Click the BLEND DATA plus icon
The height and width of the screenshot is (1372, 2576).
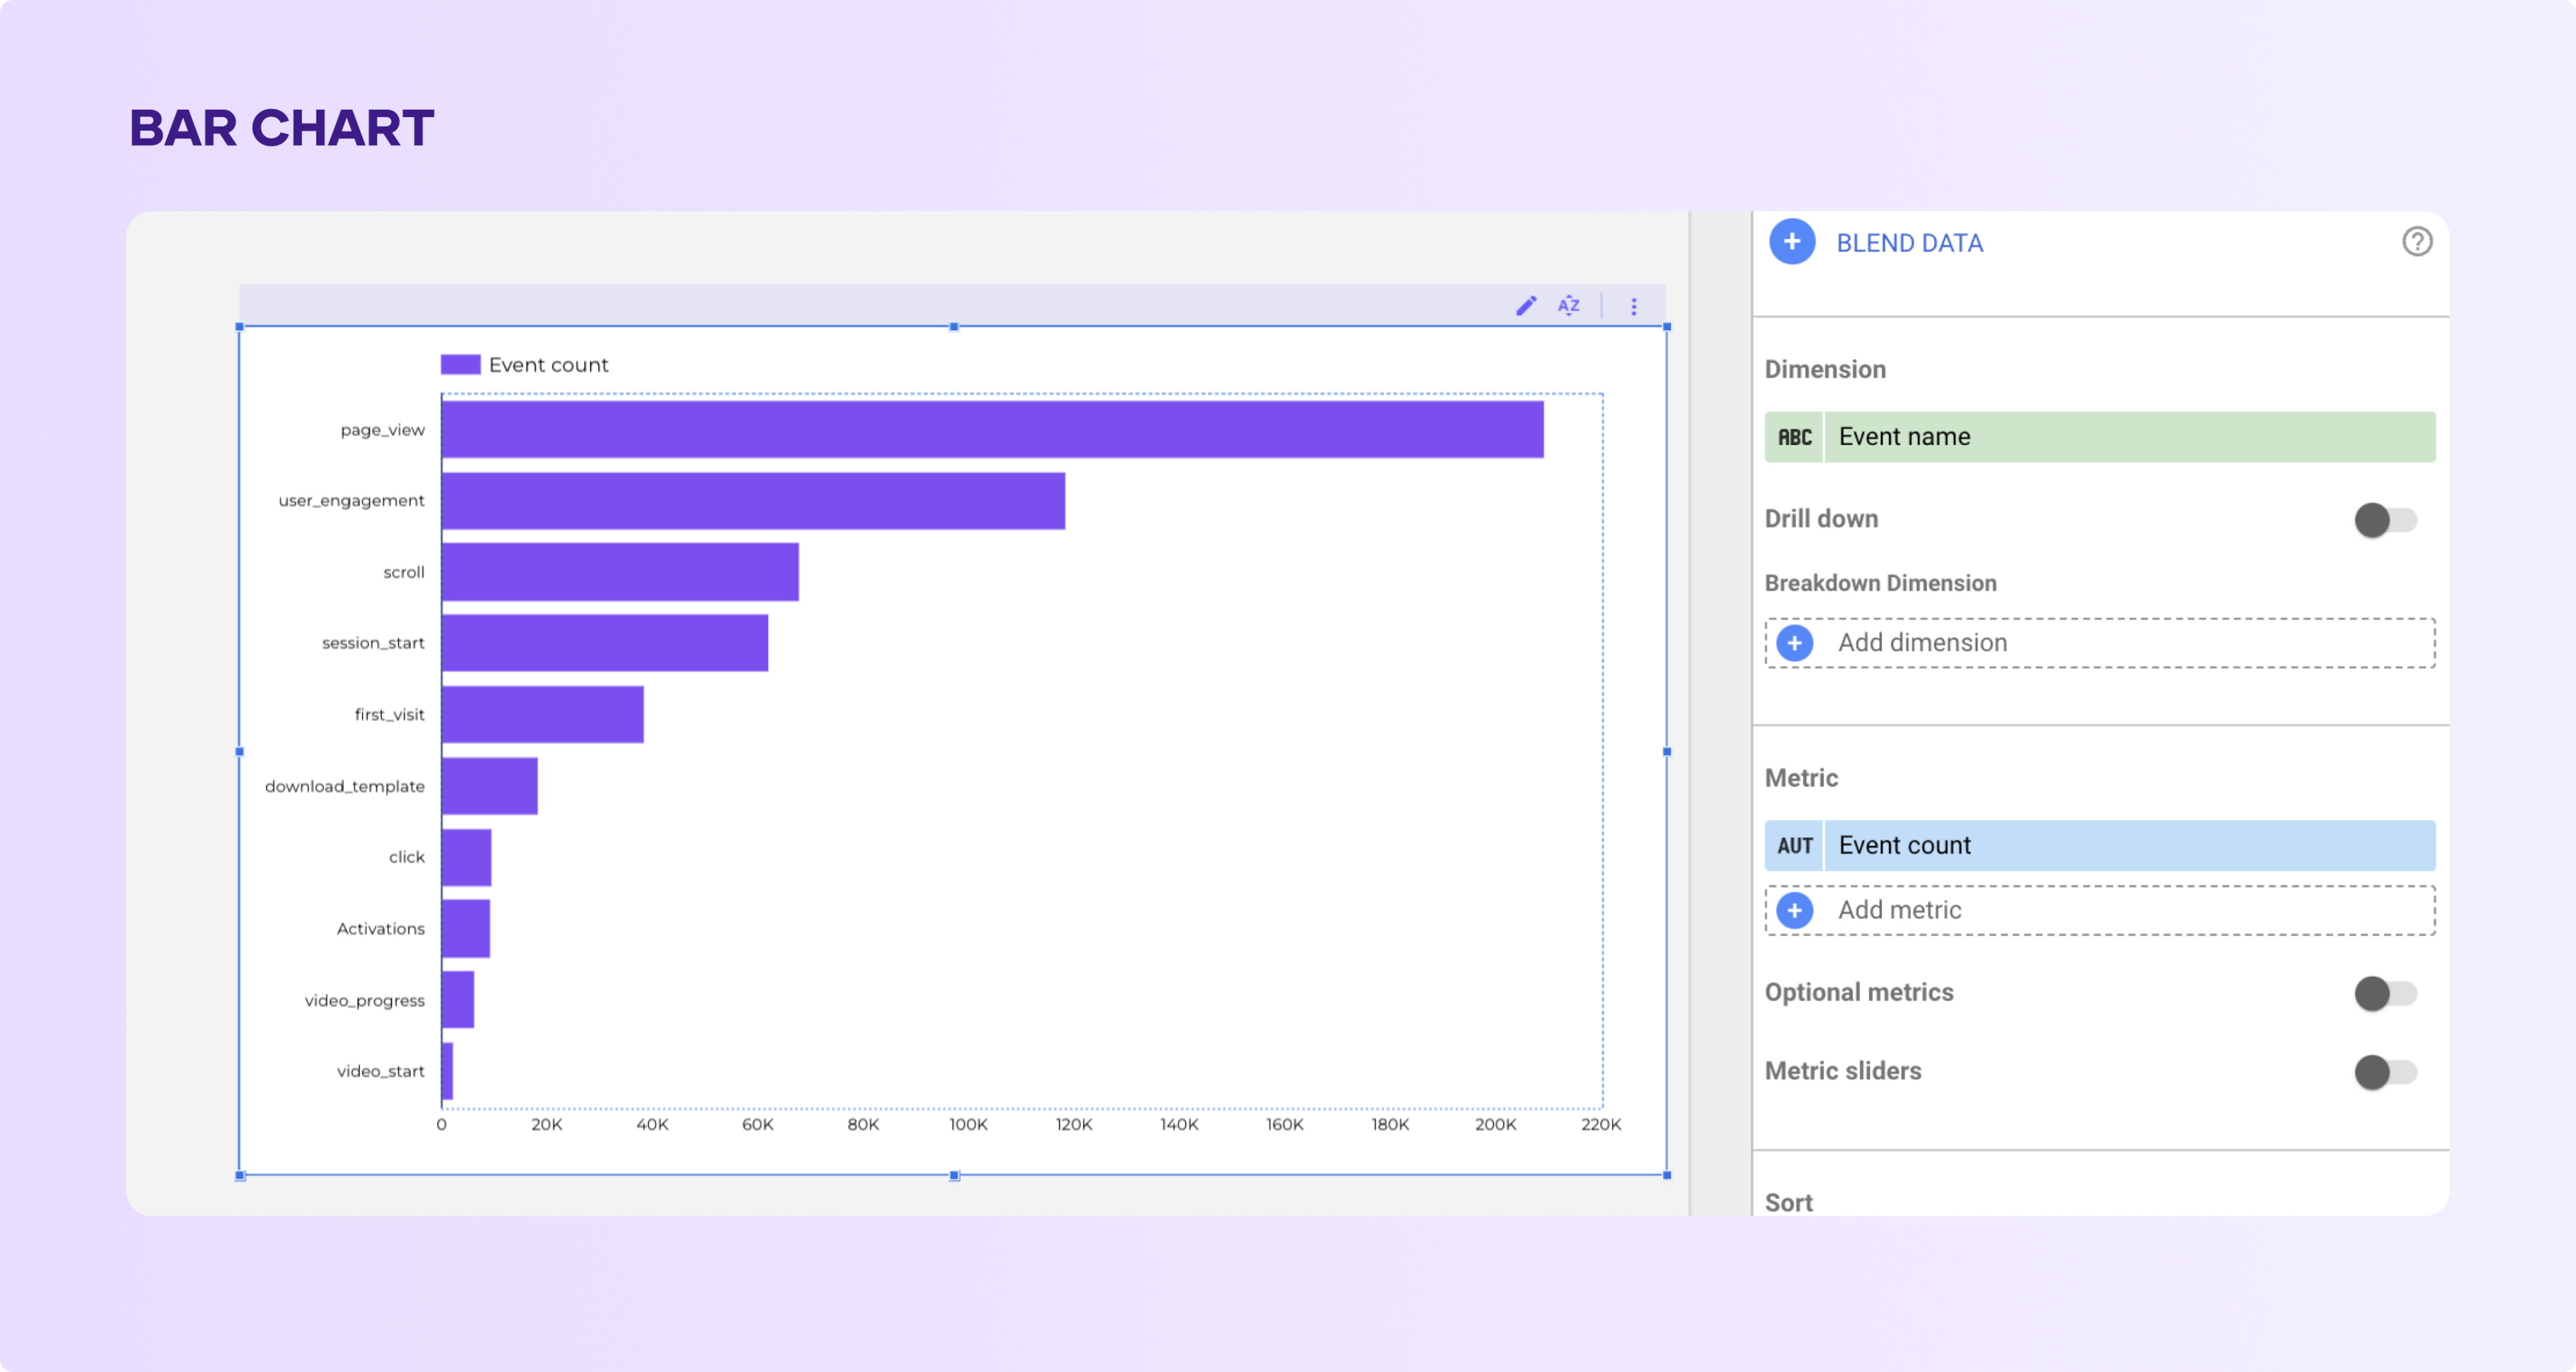1792,242
